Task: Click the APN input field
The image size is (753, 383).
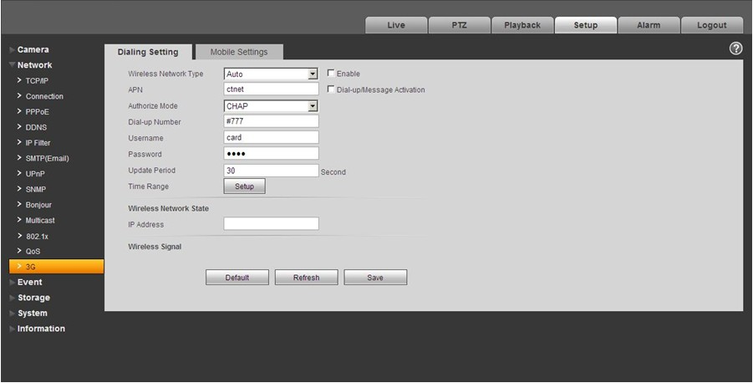Action: coord(271,89)
